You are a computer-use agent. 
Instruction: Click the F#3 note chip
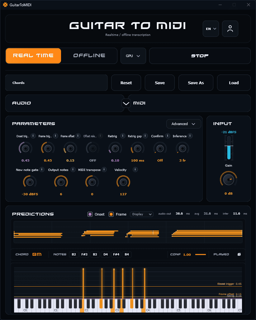84,254
